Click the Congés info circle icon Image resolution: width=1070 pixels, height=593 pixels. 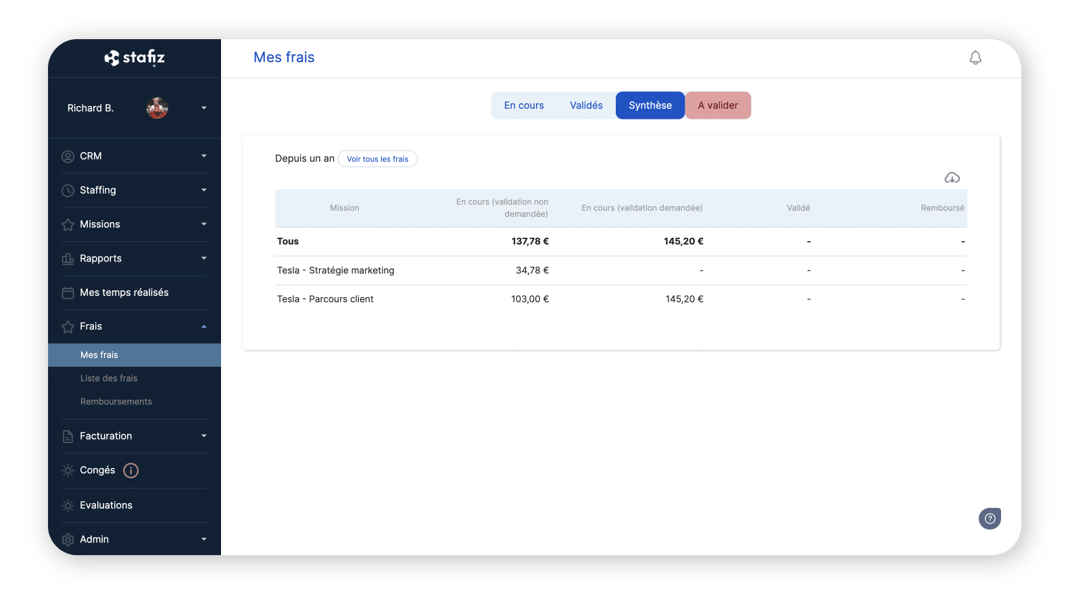point(131,471)
